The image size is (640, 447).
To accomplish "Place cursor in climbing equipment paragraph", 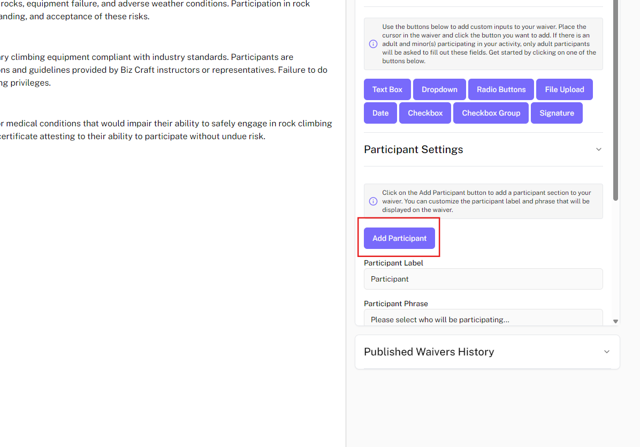I will pyautogui.click(x=161, y=70).
